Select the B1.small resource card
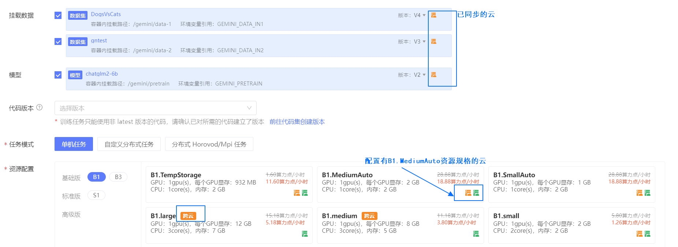 click(x=571, y=225)
